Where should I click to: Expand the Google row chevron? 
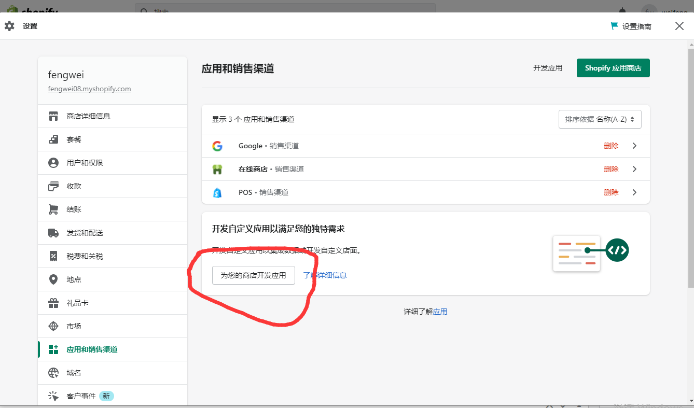(x=634, y=146)
